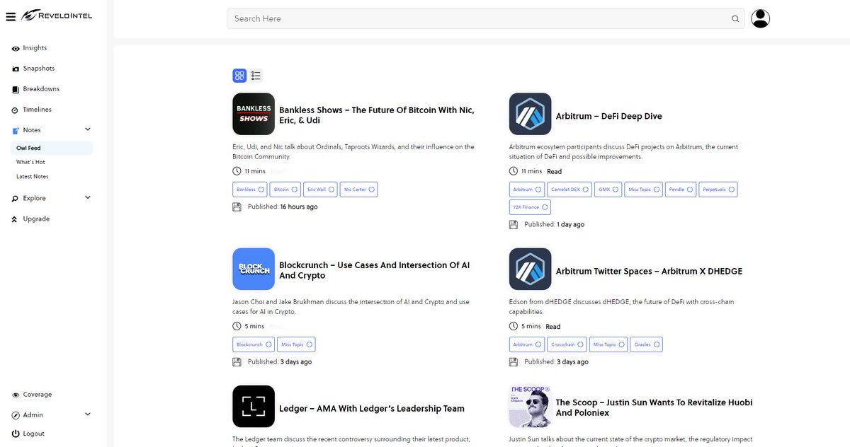This screenshot has width=850, height=447.
Task: Open Arbitrum DeFi Deep Dive thumbnail
Action: [530, 114]
